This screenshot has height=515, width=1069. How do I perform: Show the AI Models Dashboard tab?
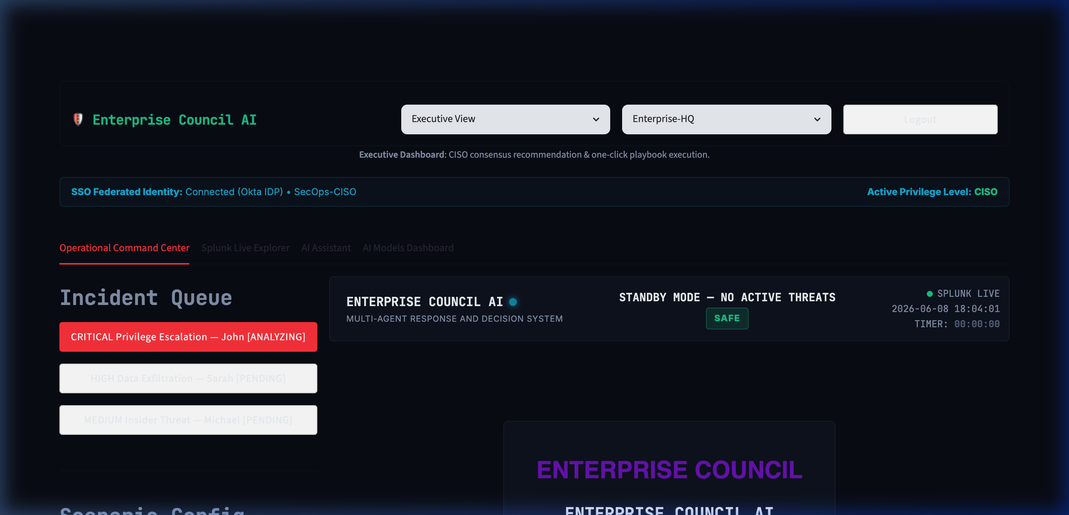coord(408,248)
